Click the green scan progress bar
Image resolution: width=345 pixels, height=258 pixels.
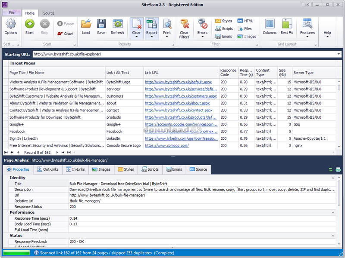(16, 253)
